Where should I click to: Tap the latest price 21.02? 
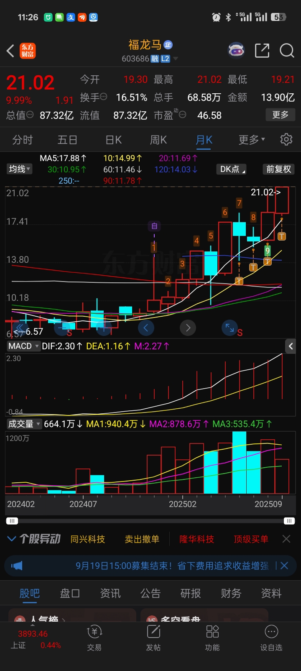coord(30,82)
